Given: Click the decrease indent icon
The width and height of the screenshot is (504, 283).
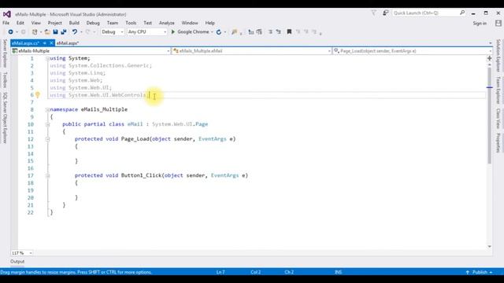Looking at the screenshot, I should (x=251, y=31).
